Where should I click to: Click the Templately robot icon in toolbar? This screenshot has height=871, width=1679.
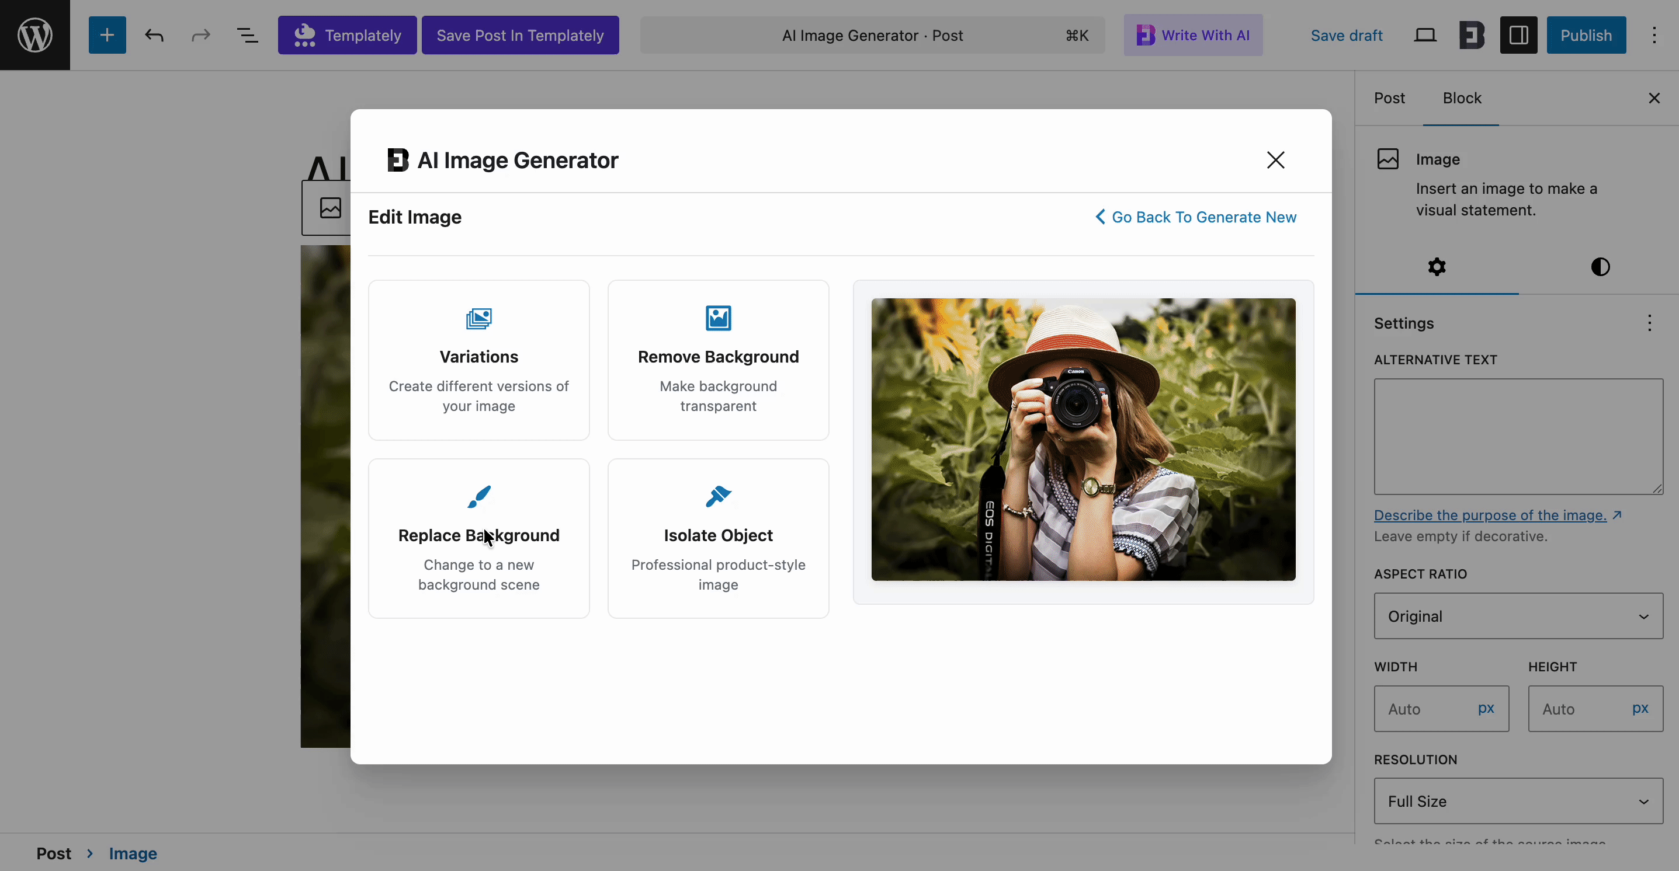304,35
